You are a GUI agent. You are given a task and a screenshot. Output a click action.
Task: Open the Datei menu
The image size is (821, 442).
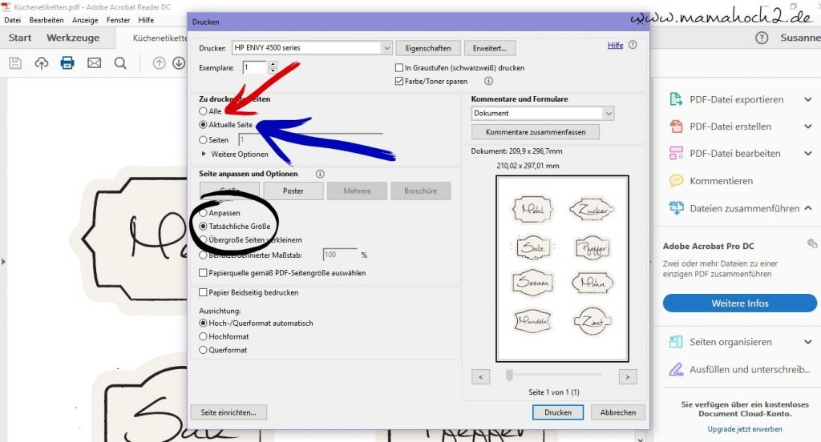(x=13, y=20)
